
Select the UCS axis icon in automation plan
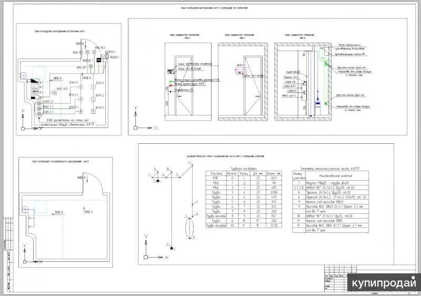[32, 120]
